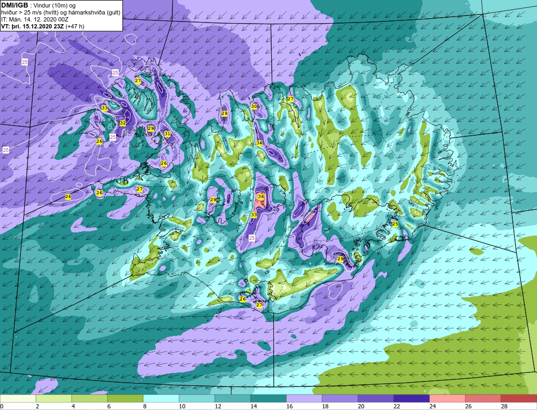This screenshot has height=410, width=537.
Task: Click the yellow 31 gust label
Action: [x=168, y=134]
